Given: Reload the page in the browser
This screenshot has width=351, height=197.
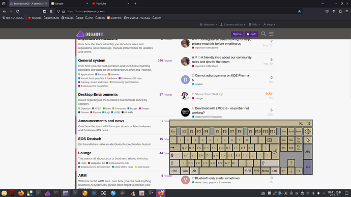Looking at the screenshot, I should [x=17, y=11].
